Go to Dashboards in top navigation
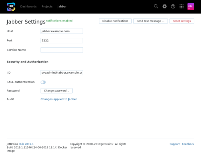Screen dimensions: 201x156 (x=28, y=6)
